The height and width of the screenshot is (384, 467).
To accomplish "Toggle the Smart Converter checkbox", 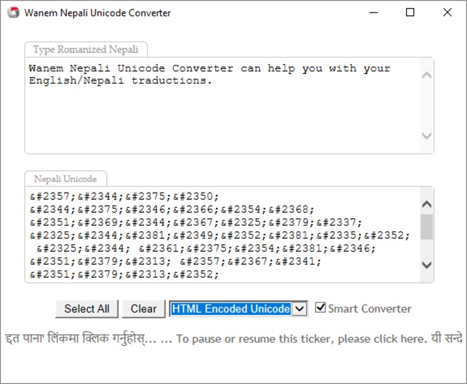I will point(321,308).
